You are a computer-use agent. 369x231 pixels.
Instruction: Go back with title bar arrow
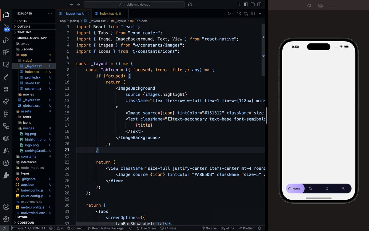[x=71, y=4]
